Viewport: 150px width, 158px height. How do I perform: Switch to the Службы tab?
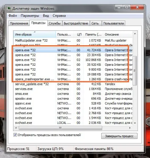coord(54,23)
